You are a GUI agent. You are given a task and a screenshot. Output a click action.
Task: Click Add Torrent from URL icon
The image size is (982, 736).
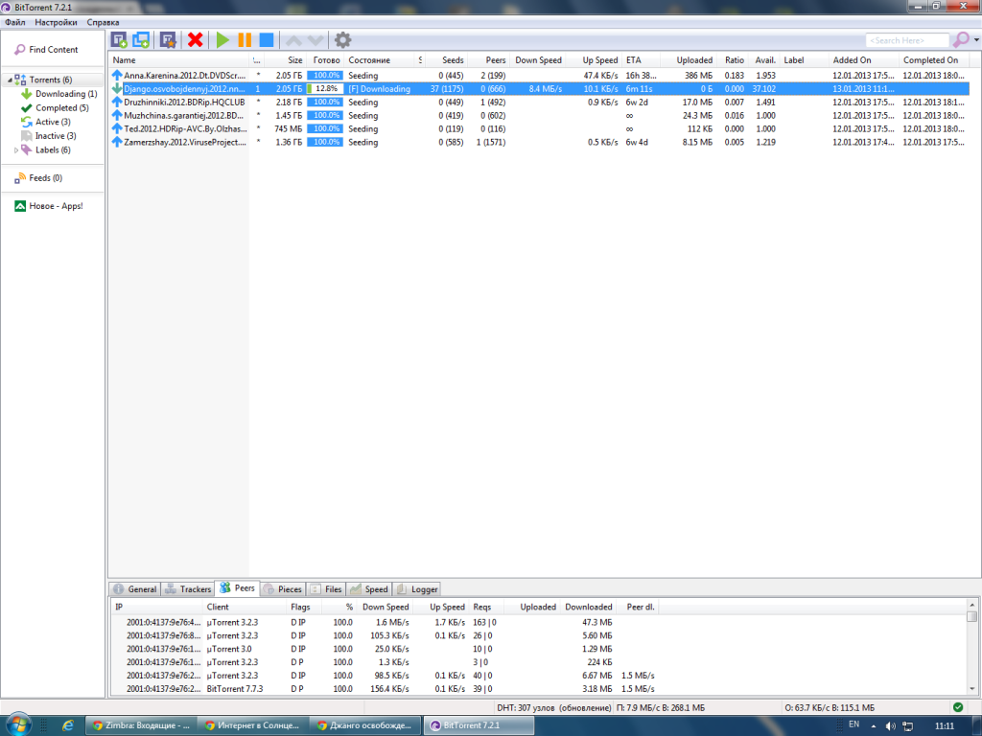click(141, 40)
